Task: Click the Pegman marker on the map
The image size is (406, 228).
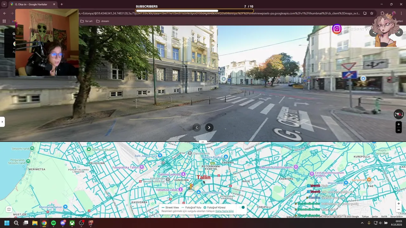Action: tap(191, 187)
